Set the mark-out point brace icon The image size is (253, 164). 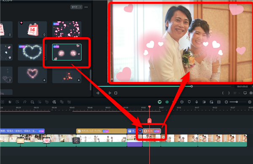(x=229, y=93)
